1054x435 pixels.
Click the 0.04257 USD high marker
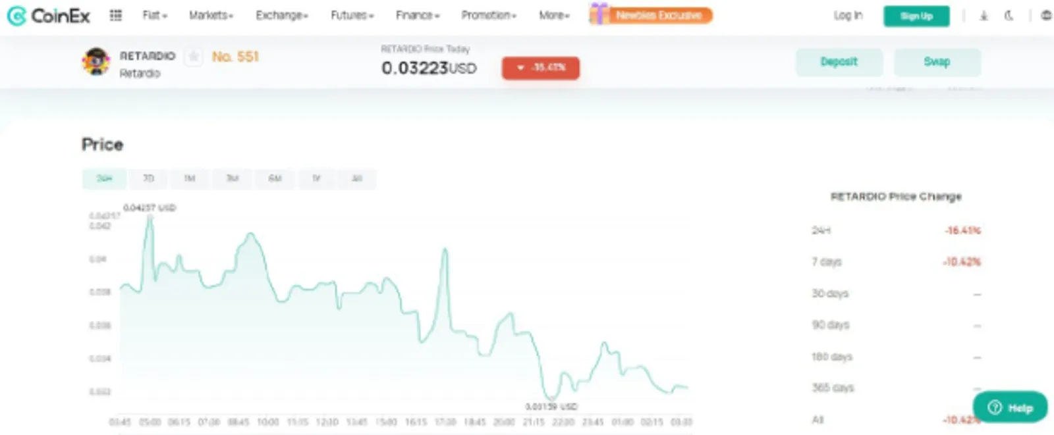coord(150,208)
